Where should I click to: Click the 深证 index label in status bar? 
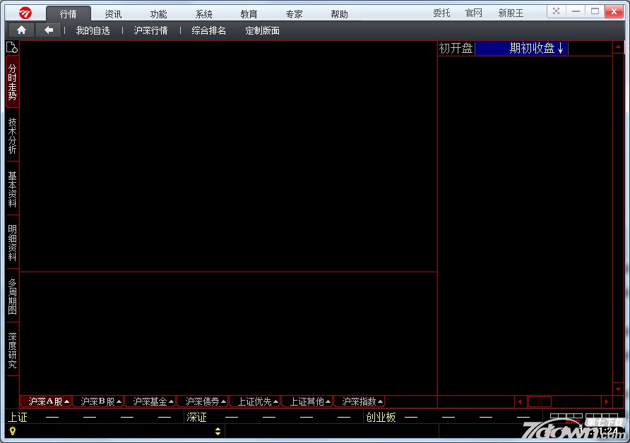coord(196,418)
